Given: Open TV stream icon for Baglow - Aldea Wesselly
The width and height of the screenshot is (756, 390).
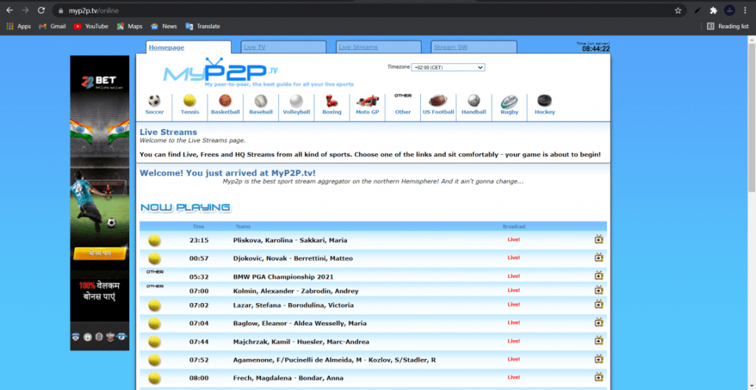Looking at the screenshot, I should pyautogui.click(x=599, y=323).
